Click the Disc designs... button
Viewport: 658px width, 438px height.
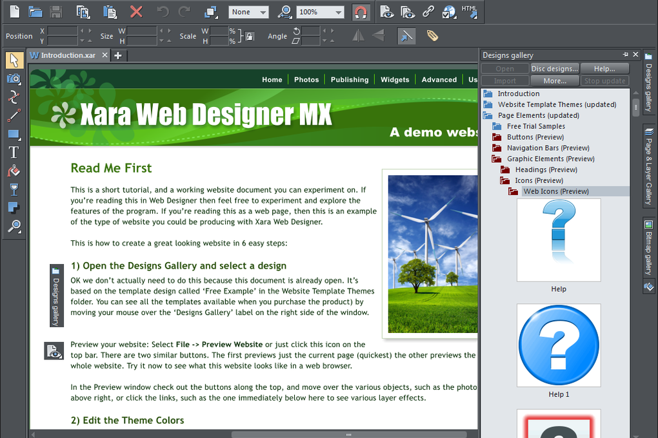coord(555,69)
